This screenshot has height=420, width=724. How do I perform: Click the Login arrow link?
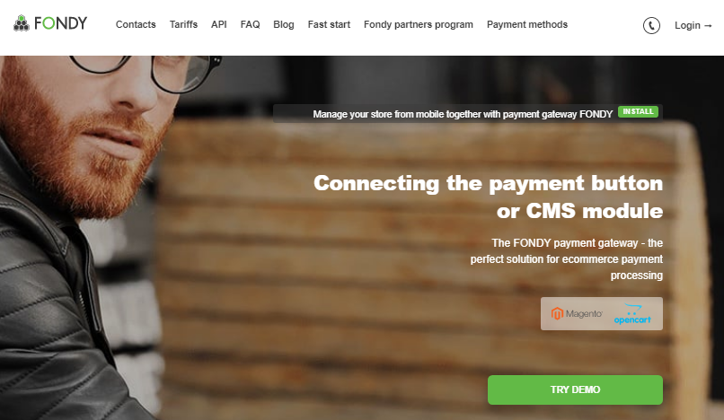[x=693, y=25]
